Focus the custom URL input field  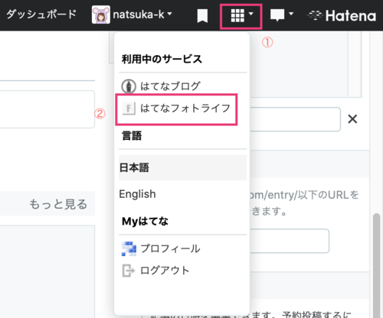[290, 241]
